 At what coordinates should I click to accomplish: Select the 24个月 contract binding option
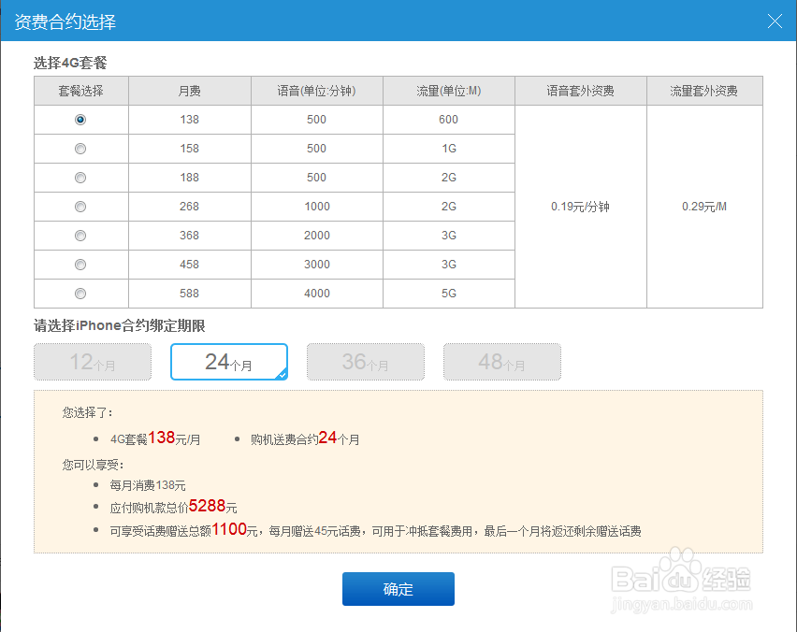[228, 363]
